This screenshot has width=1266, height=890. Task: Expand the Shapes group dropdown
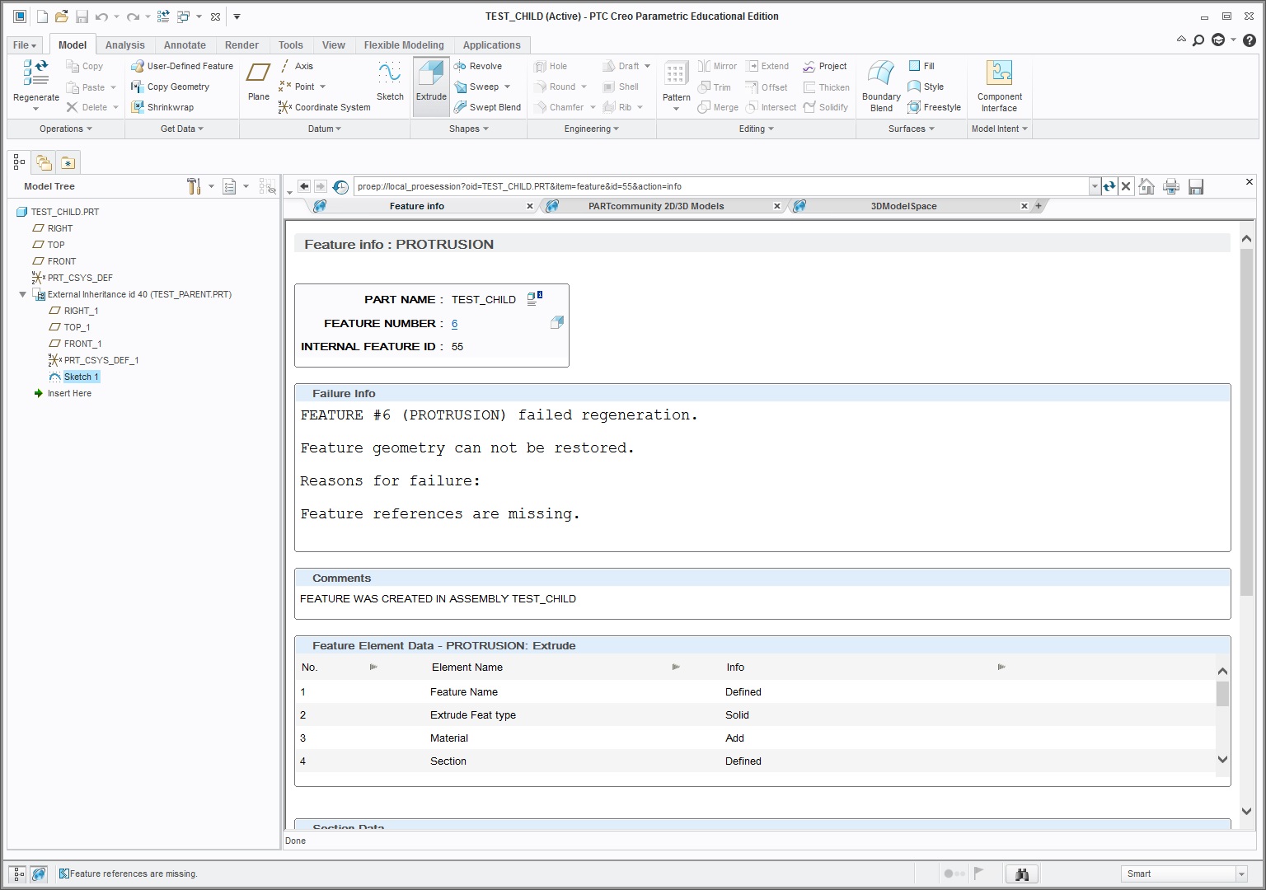[x=469, y=129]
